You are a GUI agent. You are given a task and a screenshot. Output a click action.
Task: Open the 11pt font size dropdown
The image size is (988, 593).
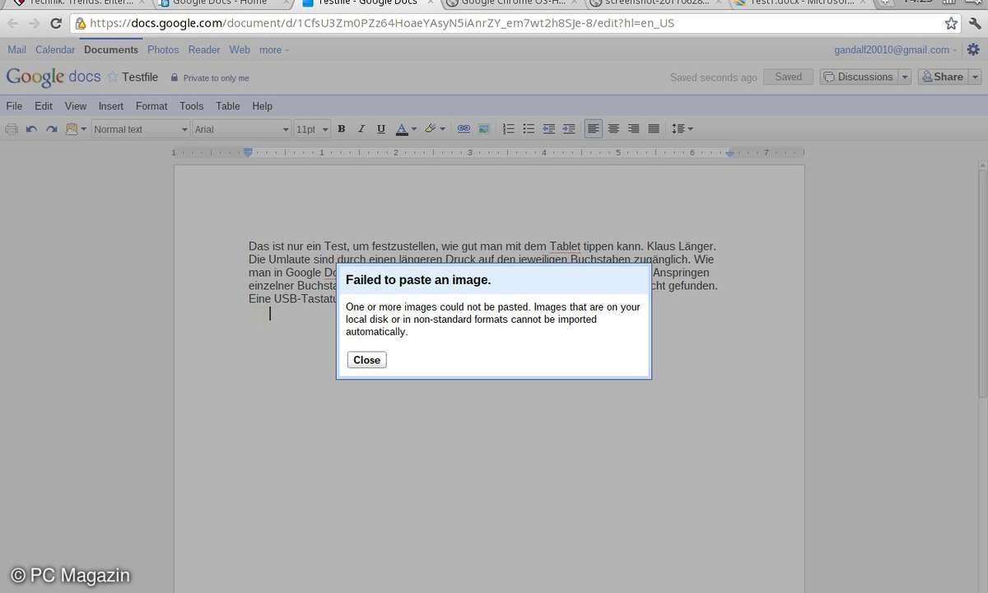pos(312,129)
